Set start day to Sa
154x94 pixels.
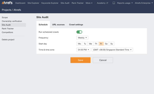point(106,44)
